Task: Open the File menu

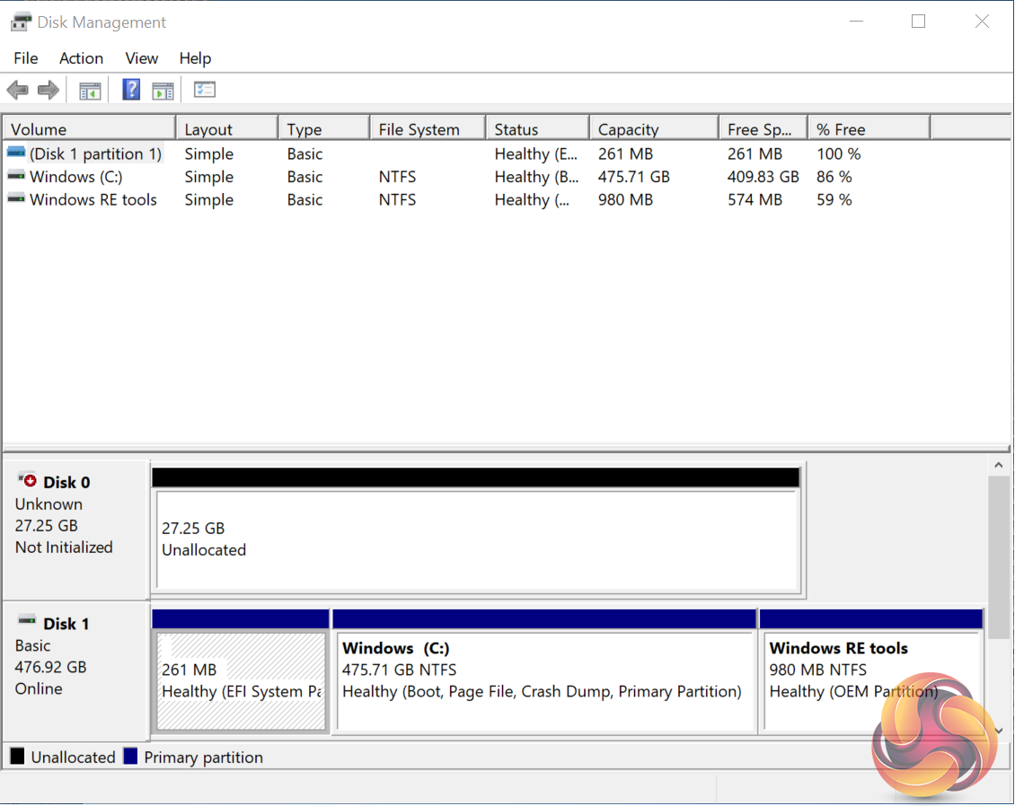Action: pyautogui.click(x=26, y=58)
